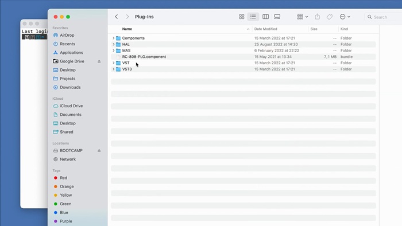Switch to icon grid view
Screen dimensions: 402x226
coord(242,17)
